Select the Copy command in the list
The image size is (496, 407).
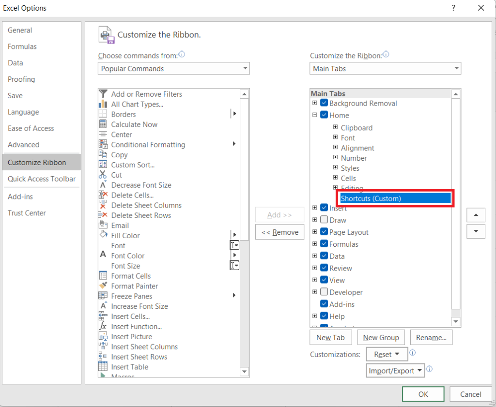coord(119,154)
